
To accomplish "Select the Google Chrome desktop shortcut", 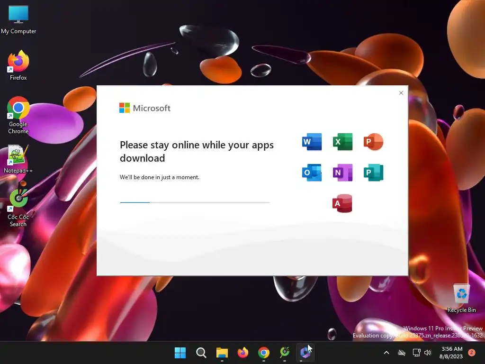I will (x=18, y=115).
